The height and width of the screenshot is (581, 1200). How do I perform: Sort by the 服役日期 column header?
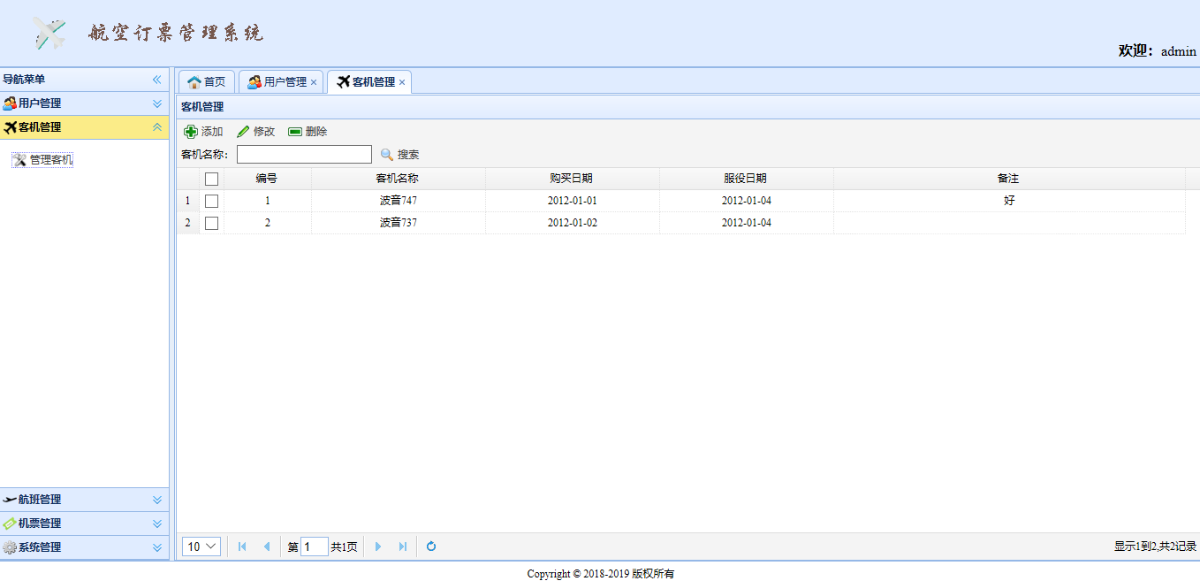[x=746, y=179]
